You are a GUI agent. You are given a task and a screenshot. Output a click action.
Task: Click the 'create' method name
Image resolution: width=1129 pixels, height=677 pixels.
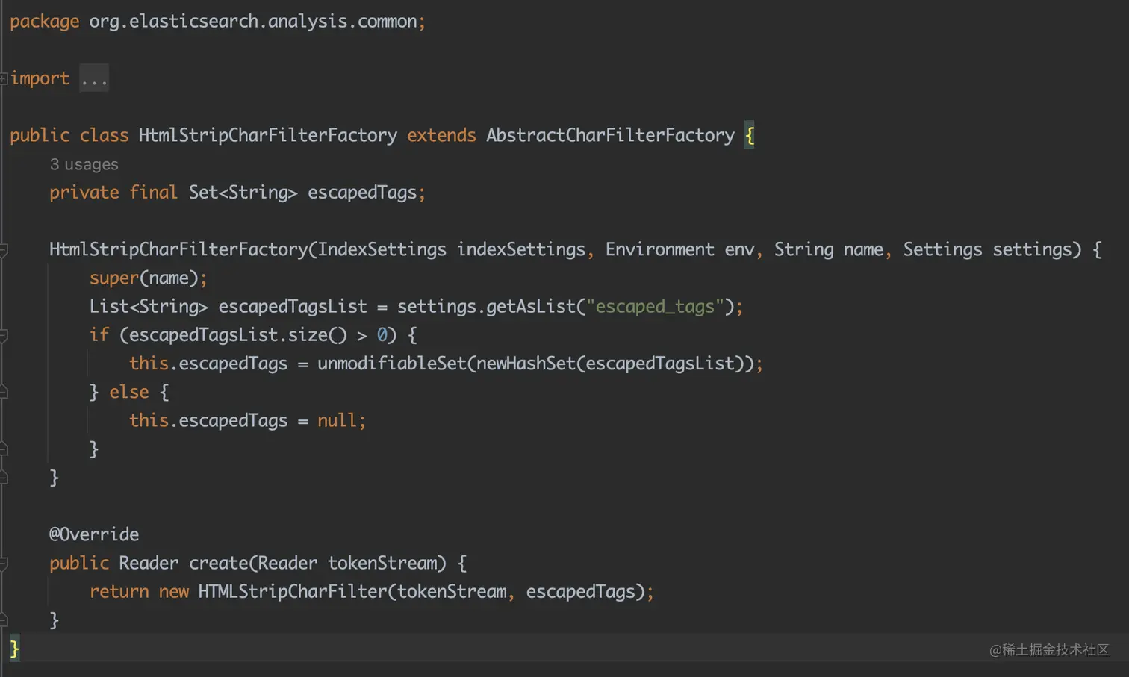pos(218,563)
